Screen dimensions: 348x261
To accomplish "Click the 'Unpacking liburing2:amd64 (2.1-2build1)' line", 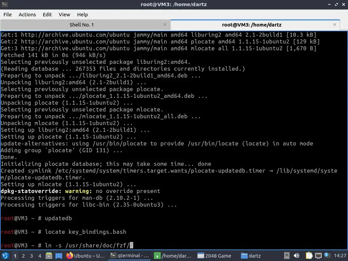I will pos(73,82).
